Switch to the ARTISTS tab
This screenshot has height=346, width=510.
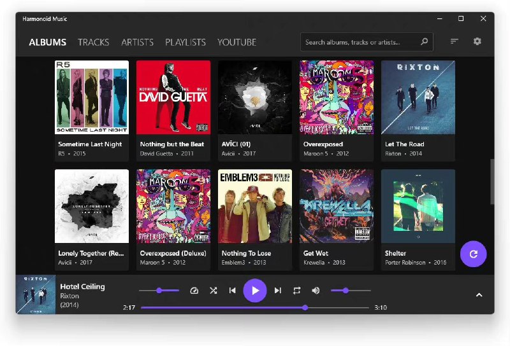(137, 42)
